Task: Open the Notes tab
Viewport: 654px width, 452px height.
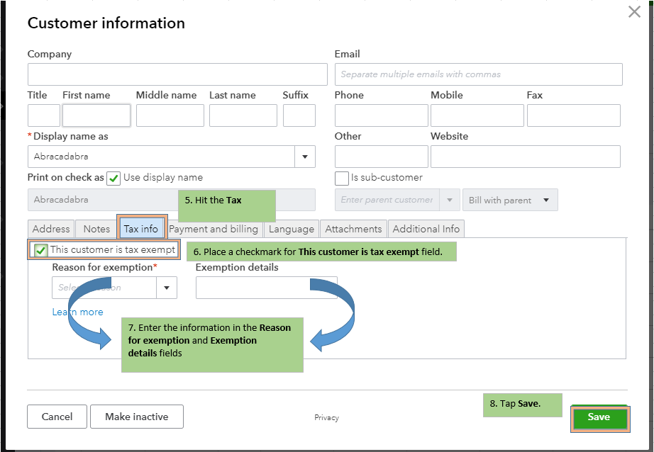Action: tap(96, 229)
